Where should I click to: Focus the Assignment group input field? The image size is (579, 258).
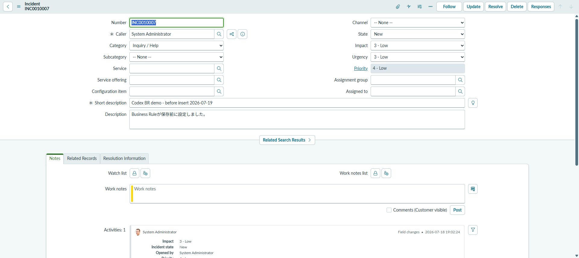413,80
